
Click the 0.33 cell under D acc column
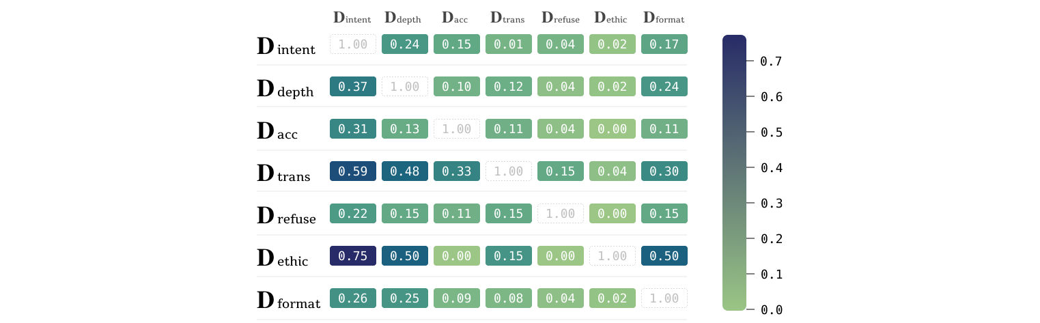coord(456,171)
